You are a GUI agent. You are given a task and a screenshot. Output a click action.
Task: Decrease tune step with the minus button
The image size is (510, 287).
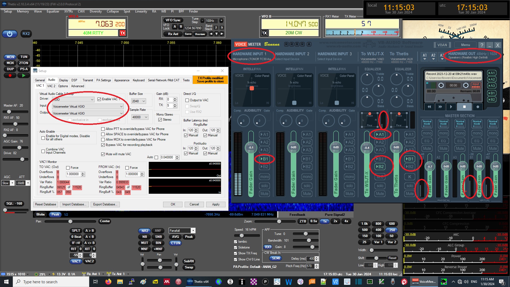202,20
